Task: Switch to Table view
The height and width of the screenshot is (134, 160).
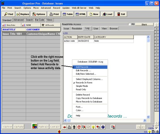Action: (x=68, y=14)
